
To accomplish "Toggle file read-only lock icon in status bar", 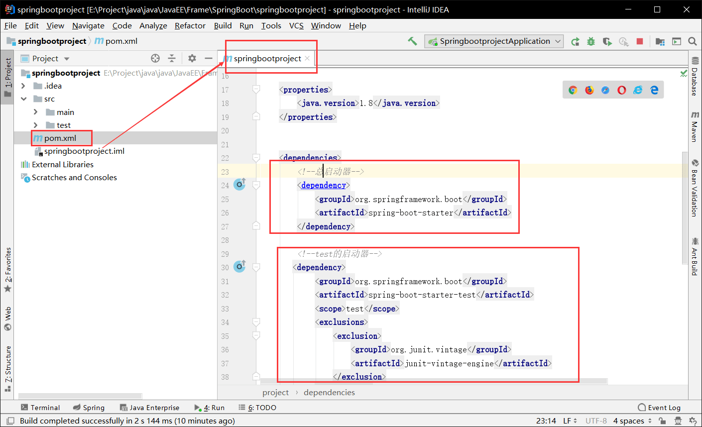I will [662, 421].
